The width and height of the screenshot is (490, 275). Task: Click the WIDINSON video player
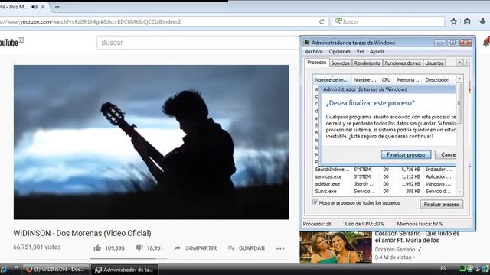click(x=152, y=142)
